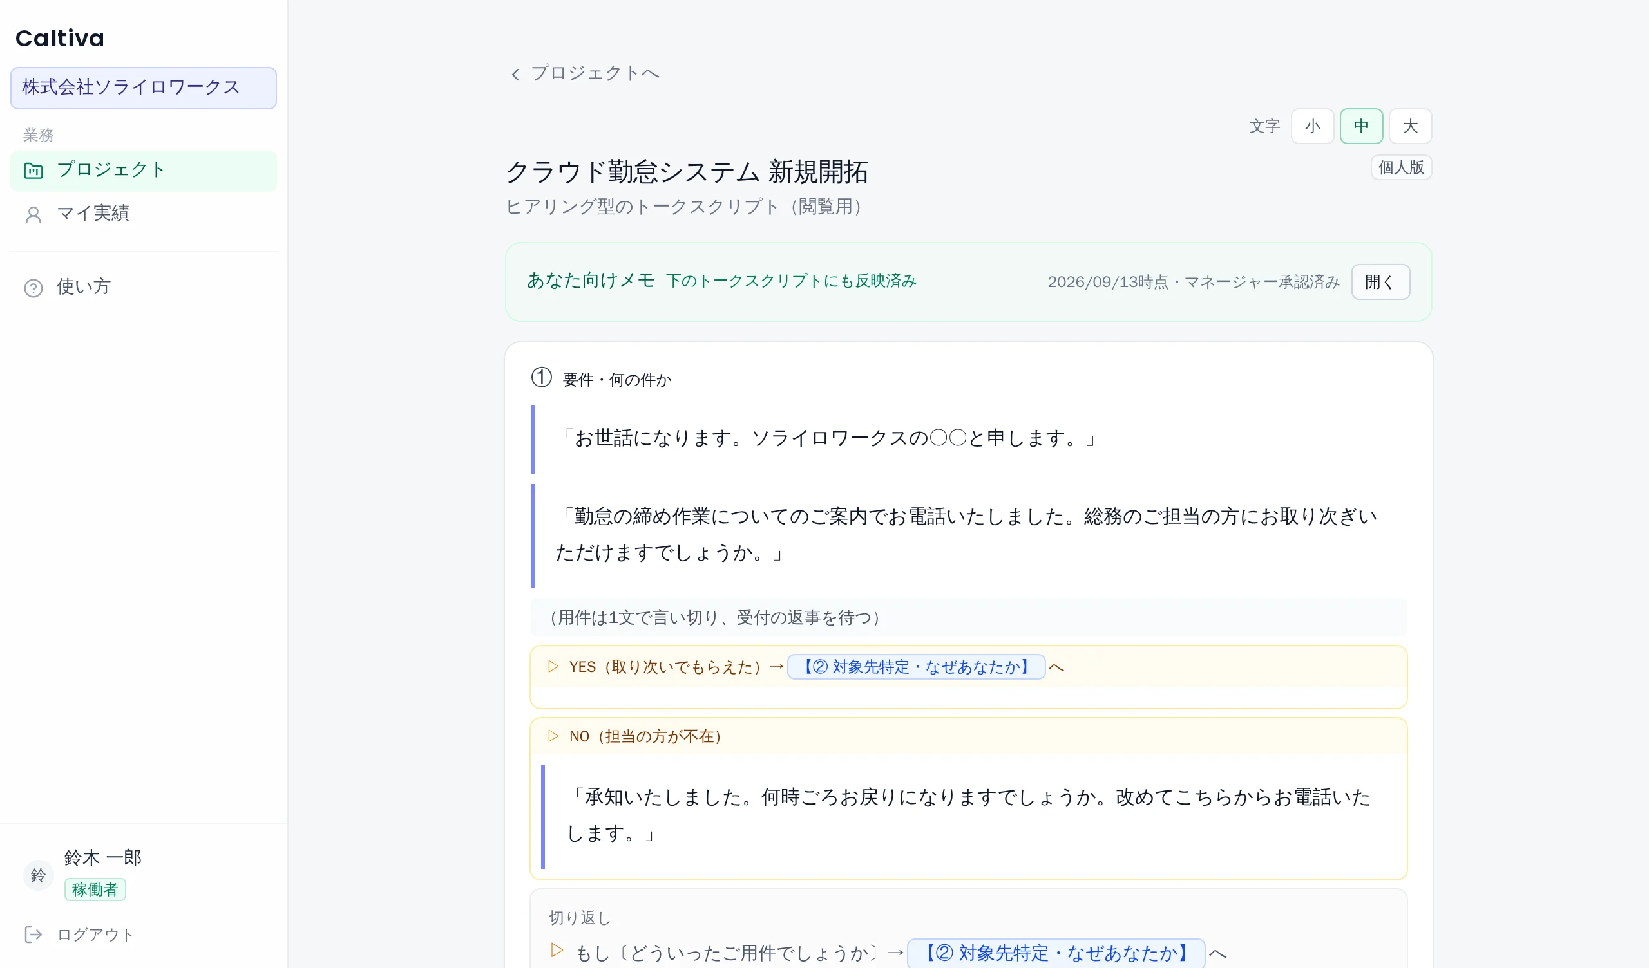
Task: Open the あなた向けメモ with 開く
Action: [1380, 282]
